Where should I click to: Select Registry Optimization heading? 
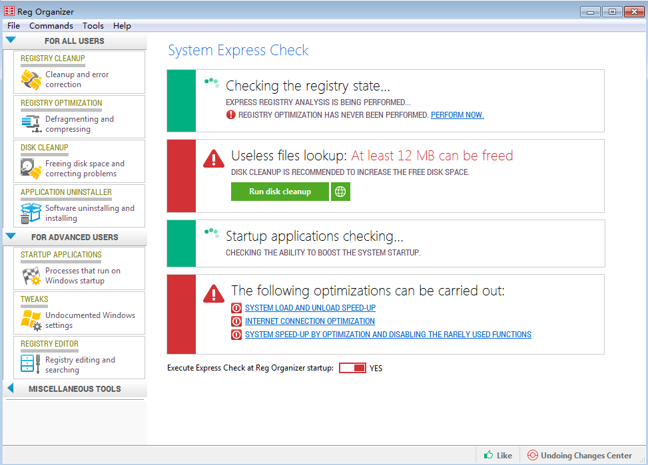click(61, 103)
